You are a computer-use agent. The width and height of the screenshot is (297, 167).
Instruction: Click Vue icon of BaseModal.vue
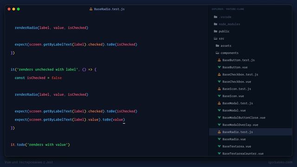tap(219, 110)
